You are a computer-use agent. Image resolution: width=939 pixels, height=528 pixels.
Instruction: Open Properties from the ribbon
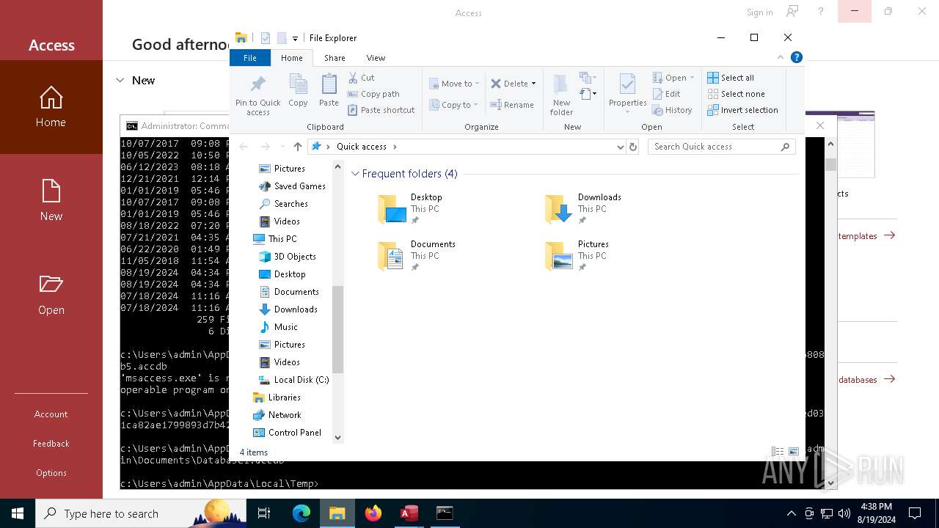627,92
